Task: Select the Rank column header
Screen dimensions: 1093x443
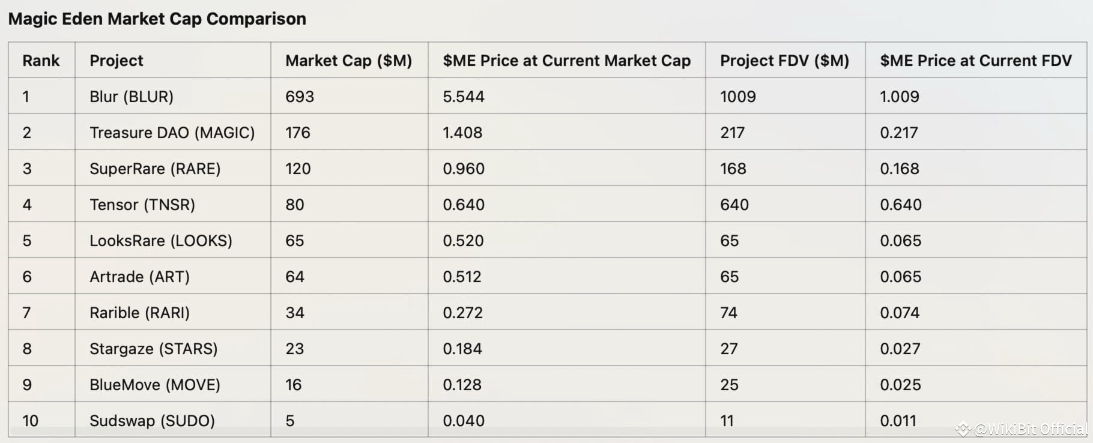Action: click(41, 61)
